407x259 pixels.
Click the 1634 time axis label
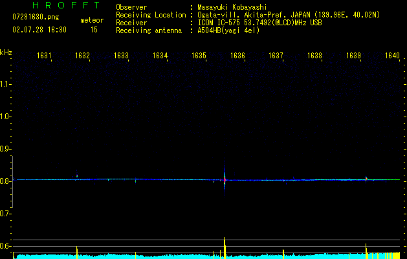(160, 55)
